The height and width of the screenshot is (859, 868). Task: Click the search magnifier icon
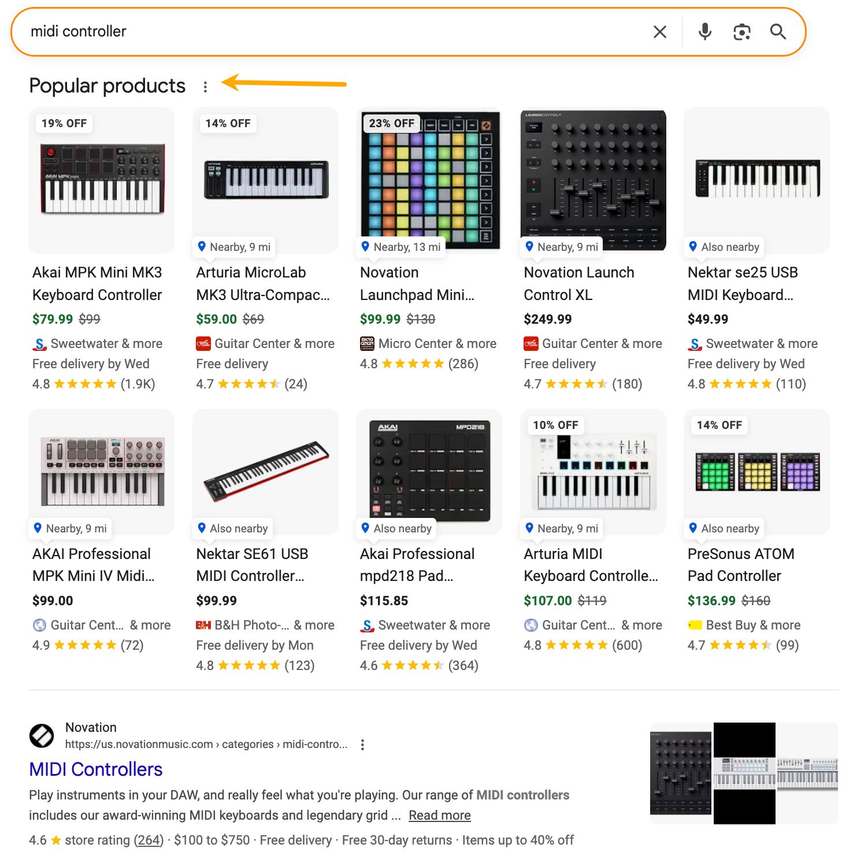coord(778,32)
